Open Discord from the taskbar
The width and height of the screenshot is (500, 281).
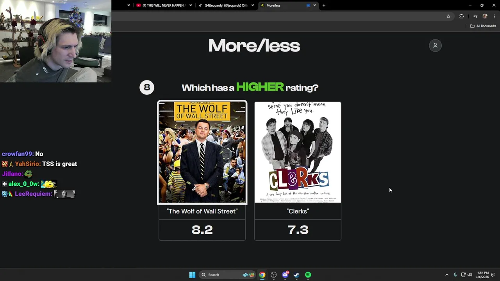click(285, 275)
